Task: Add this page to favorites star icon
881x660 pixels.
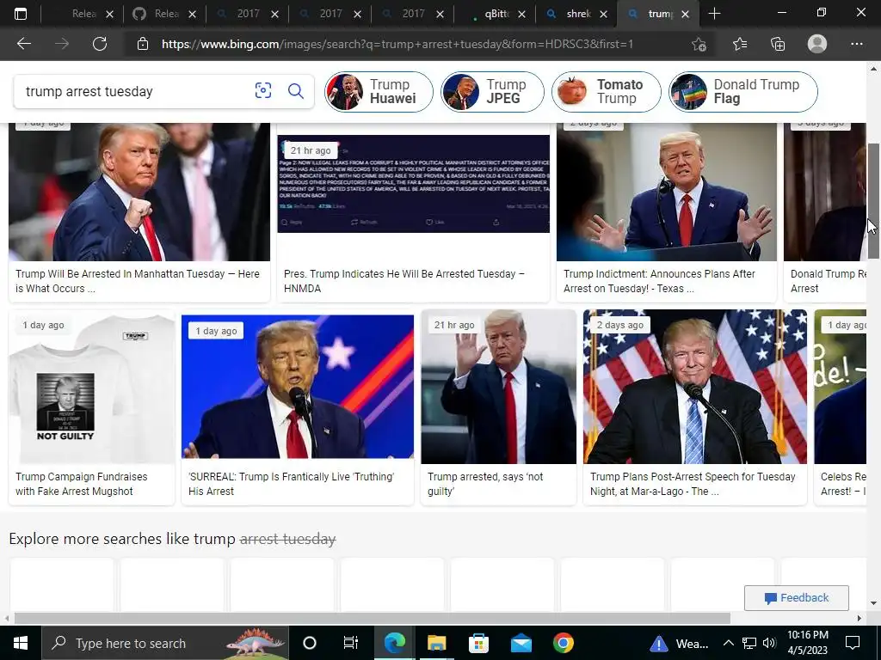Action: [x=699, y=44]
